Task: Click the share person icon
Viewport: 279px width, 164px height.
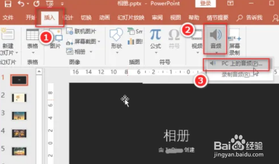Action: click(x=276, y=18)
